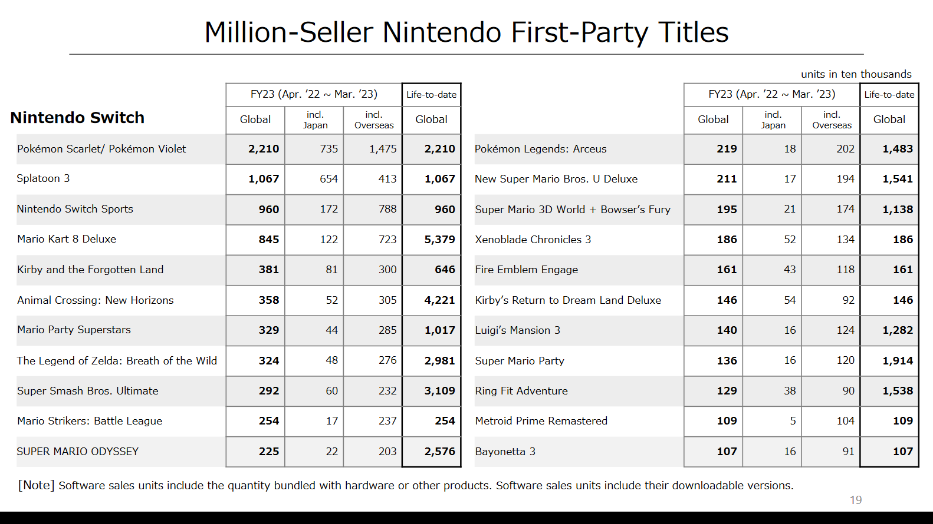Viewport: 933px width, 524px height.
Task: Click the "SUPER MARIO ODYSSEY" title cell
Action: [78, 452]
